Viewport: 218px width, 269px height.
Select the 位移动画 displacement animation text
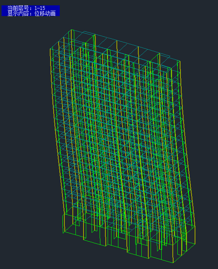coord(45,13)
